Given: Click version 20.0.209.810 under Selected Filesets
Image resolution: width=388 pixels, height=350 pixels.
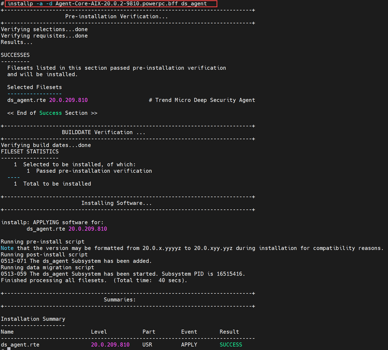Looking at the screenshot, I should [x=68, y=100].
